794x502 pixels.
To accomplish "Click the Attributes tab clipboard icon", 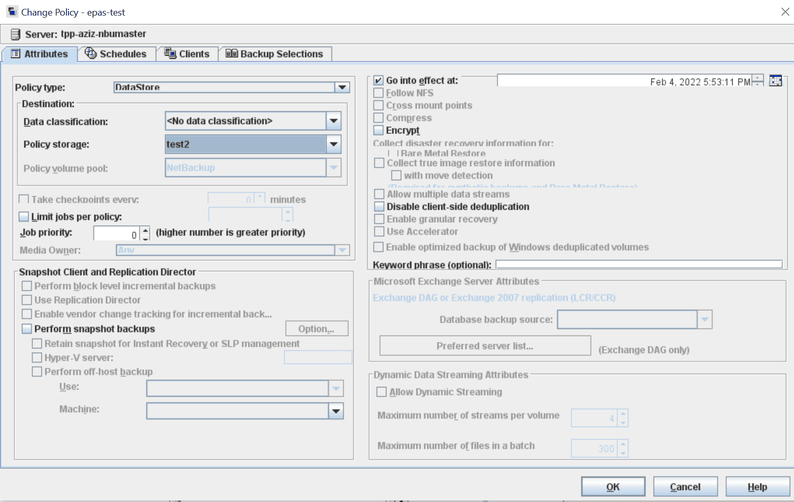I will click(16, 53).
